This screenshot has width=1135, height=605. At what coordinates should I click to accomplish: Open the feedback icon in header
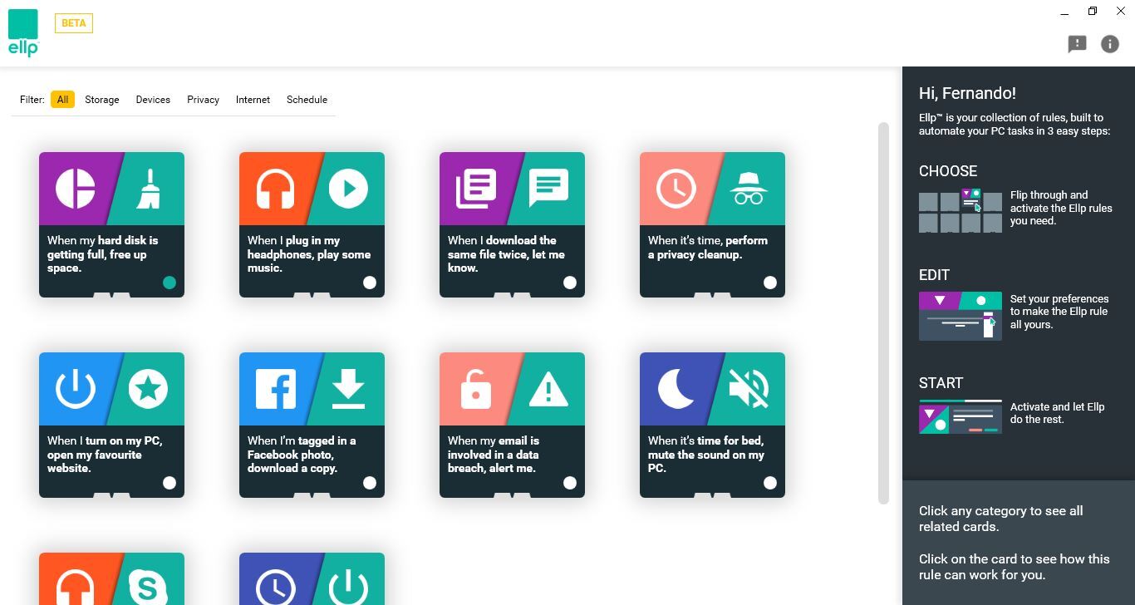pos(1077,44)
